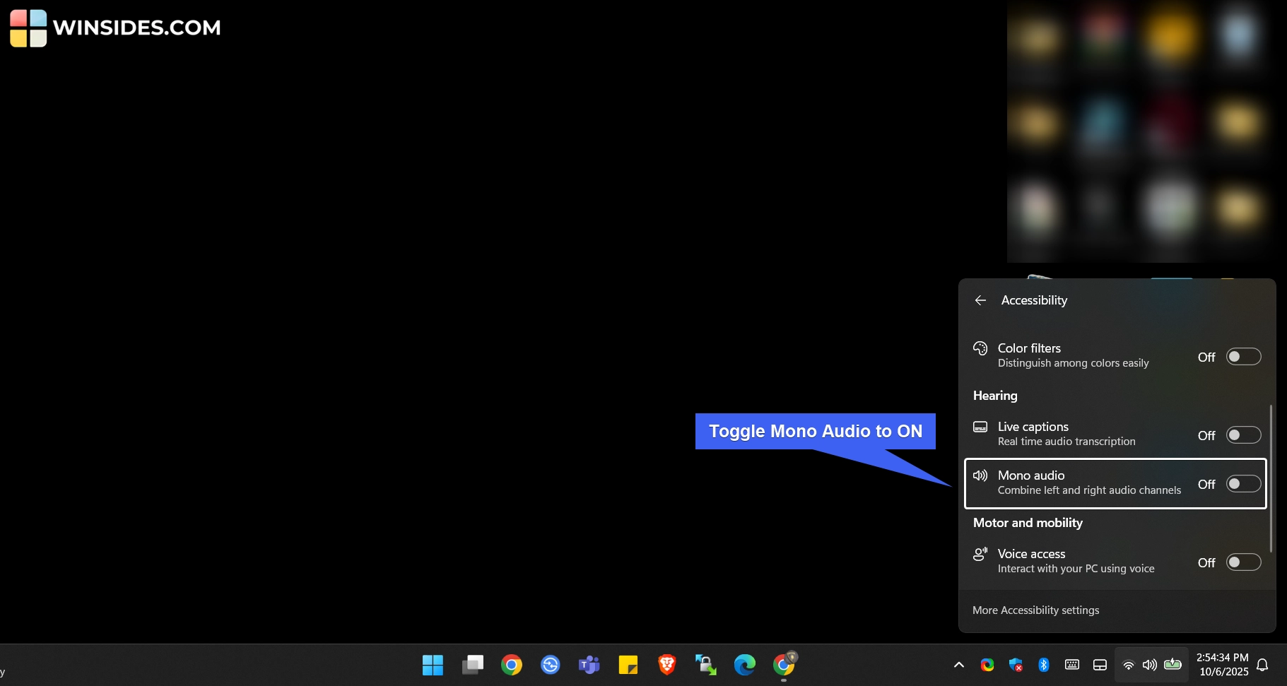1287x686 pixels.
Task: Toggle Mono audio switch on
Action: [1243, 484]
